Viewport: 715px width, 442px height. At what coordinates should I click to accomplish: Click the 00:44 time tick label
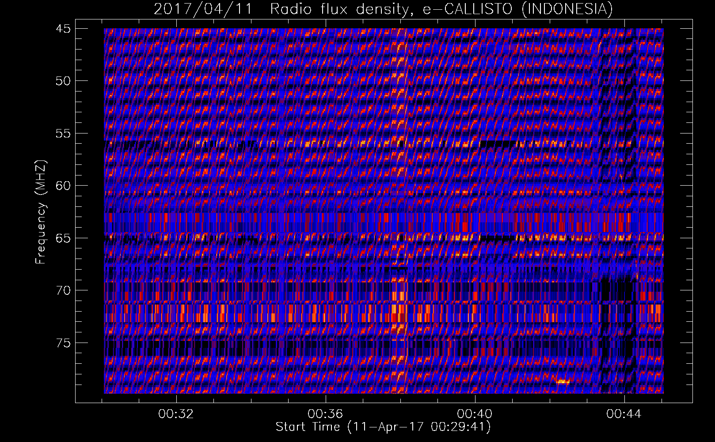(x=624, y=414)
